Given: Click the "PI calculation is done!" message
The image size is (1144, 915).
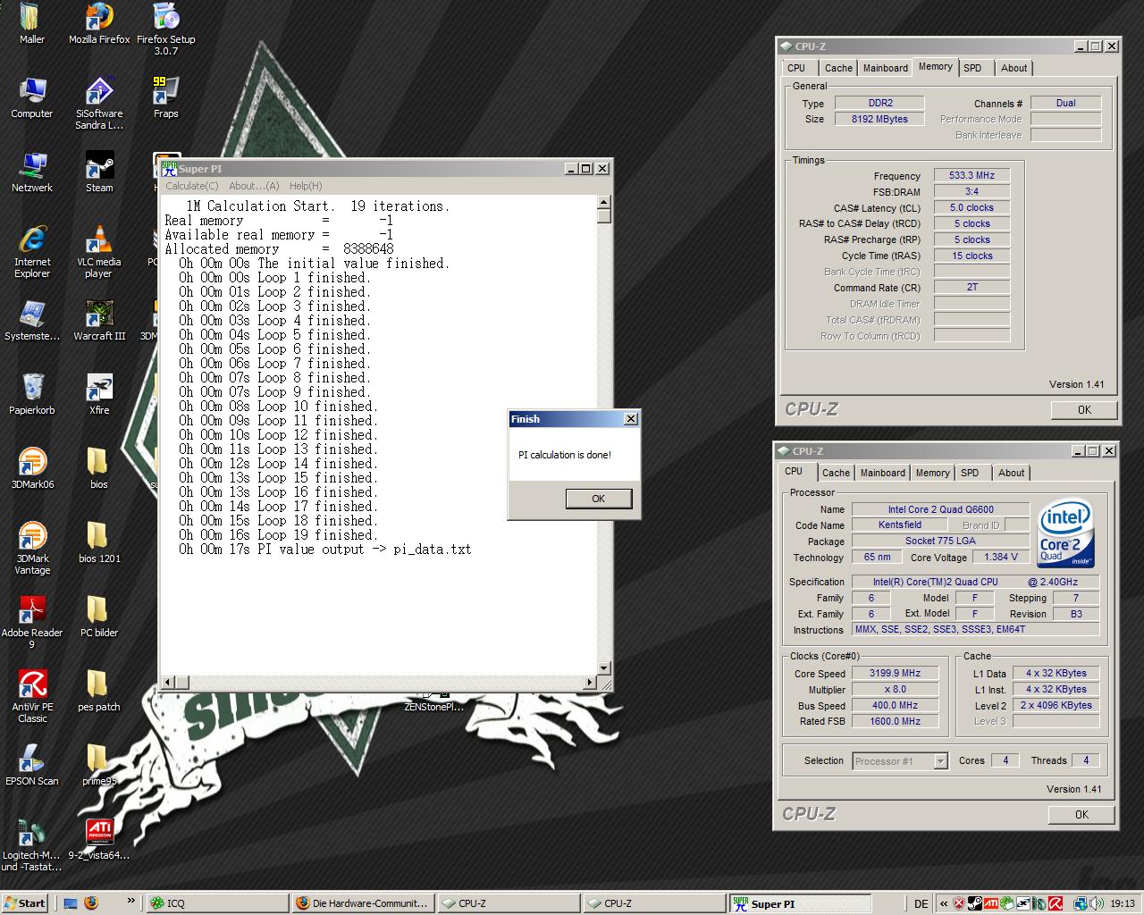Looking at the screenshot, I should pos(565,455).
